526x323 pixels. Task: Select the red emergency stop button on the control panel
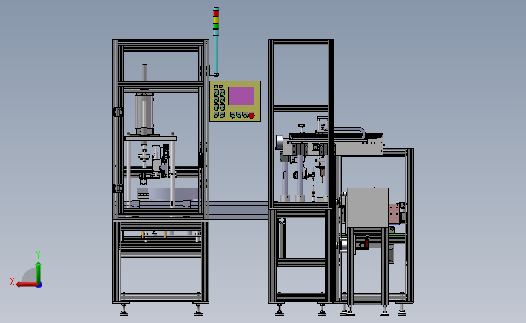[251, 116]
